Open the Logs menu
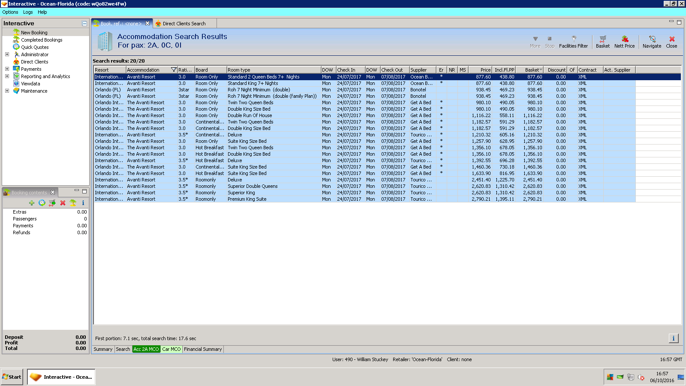 point(28,12)
